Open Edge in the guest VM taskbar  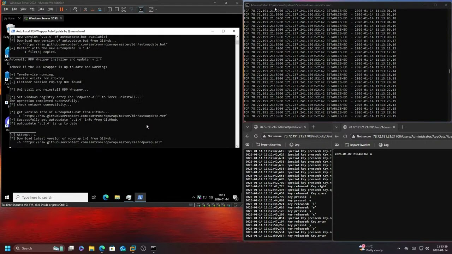(x=106, y=198)
